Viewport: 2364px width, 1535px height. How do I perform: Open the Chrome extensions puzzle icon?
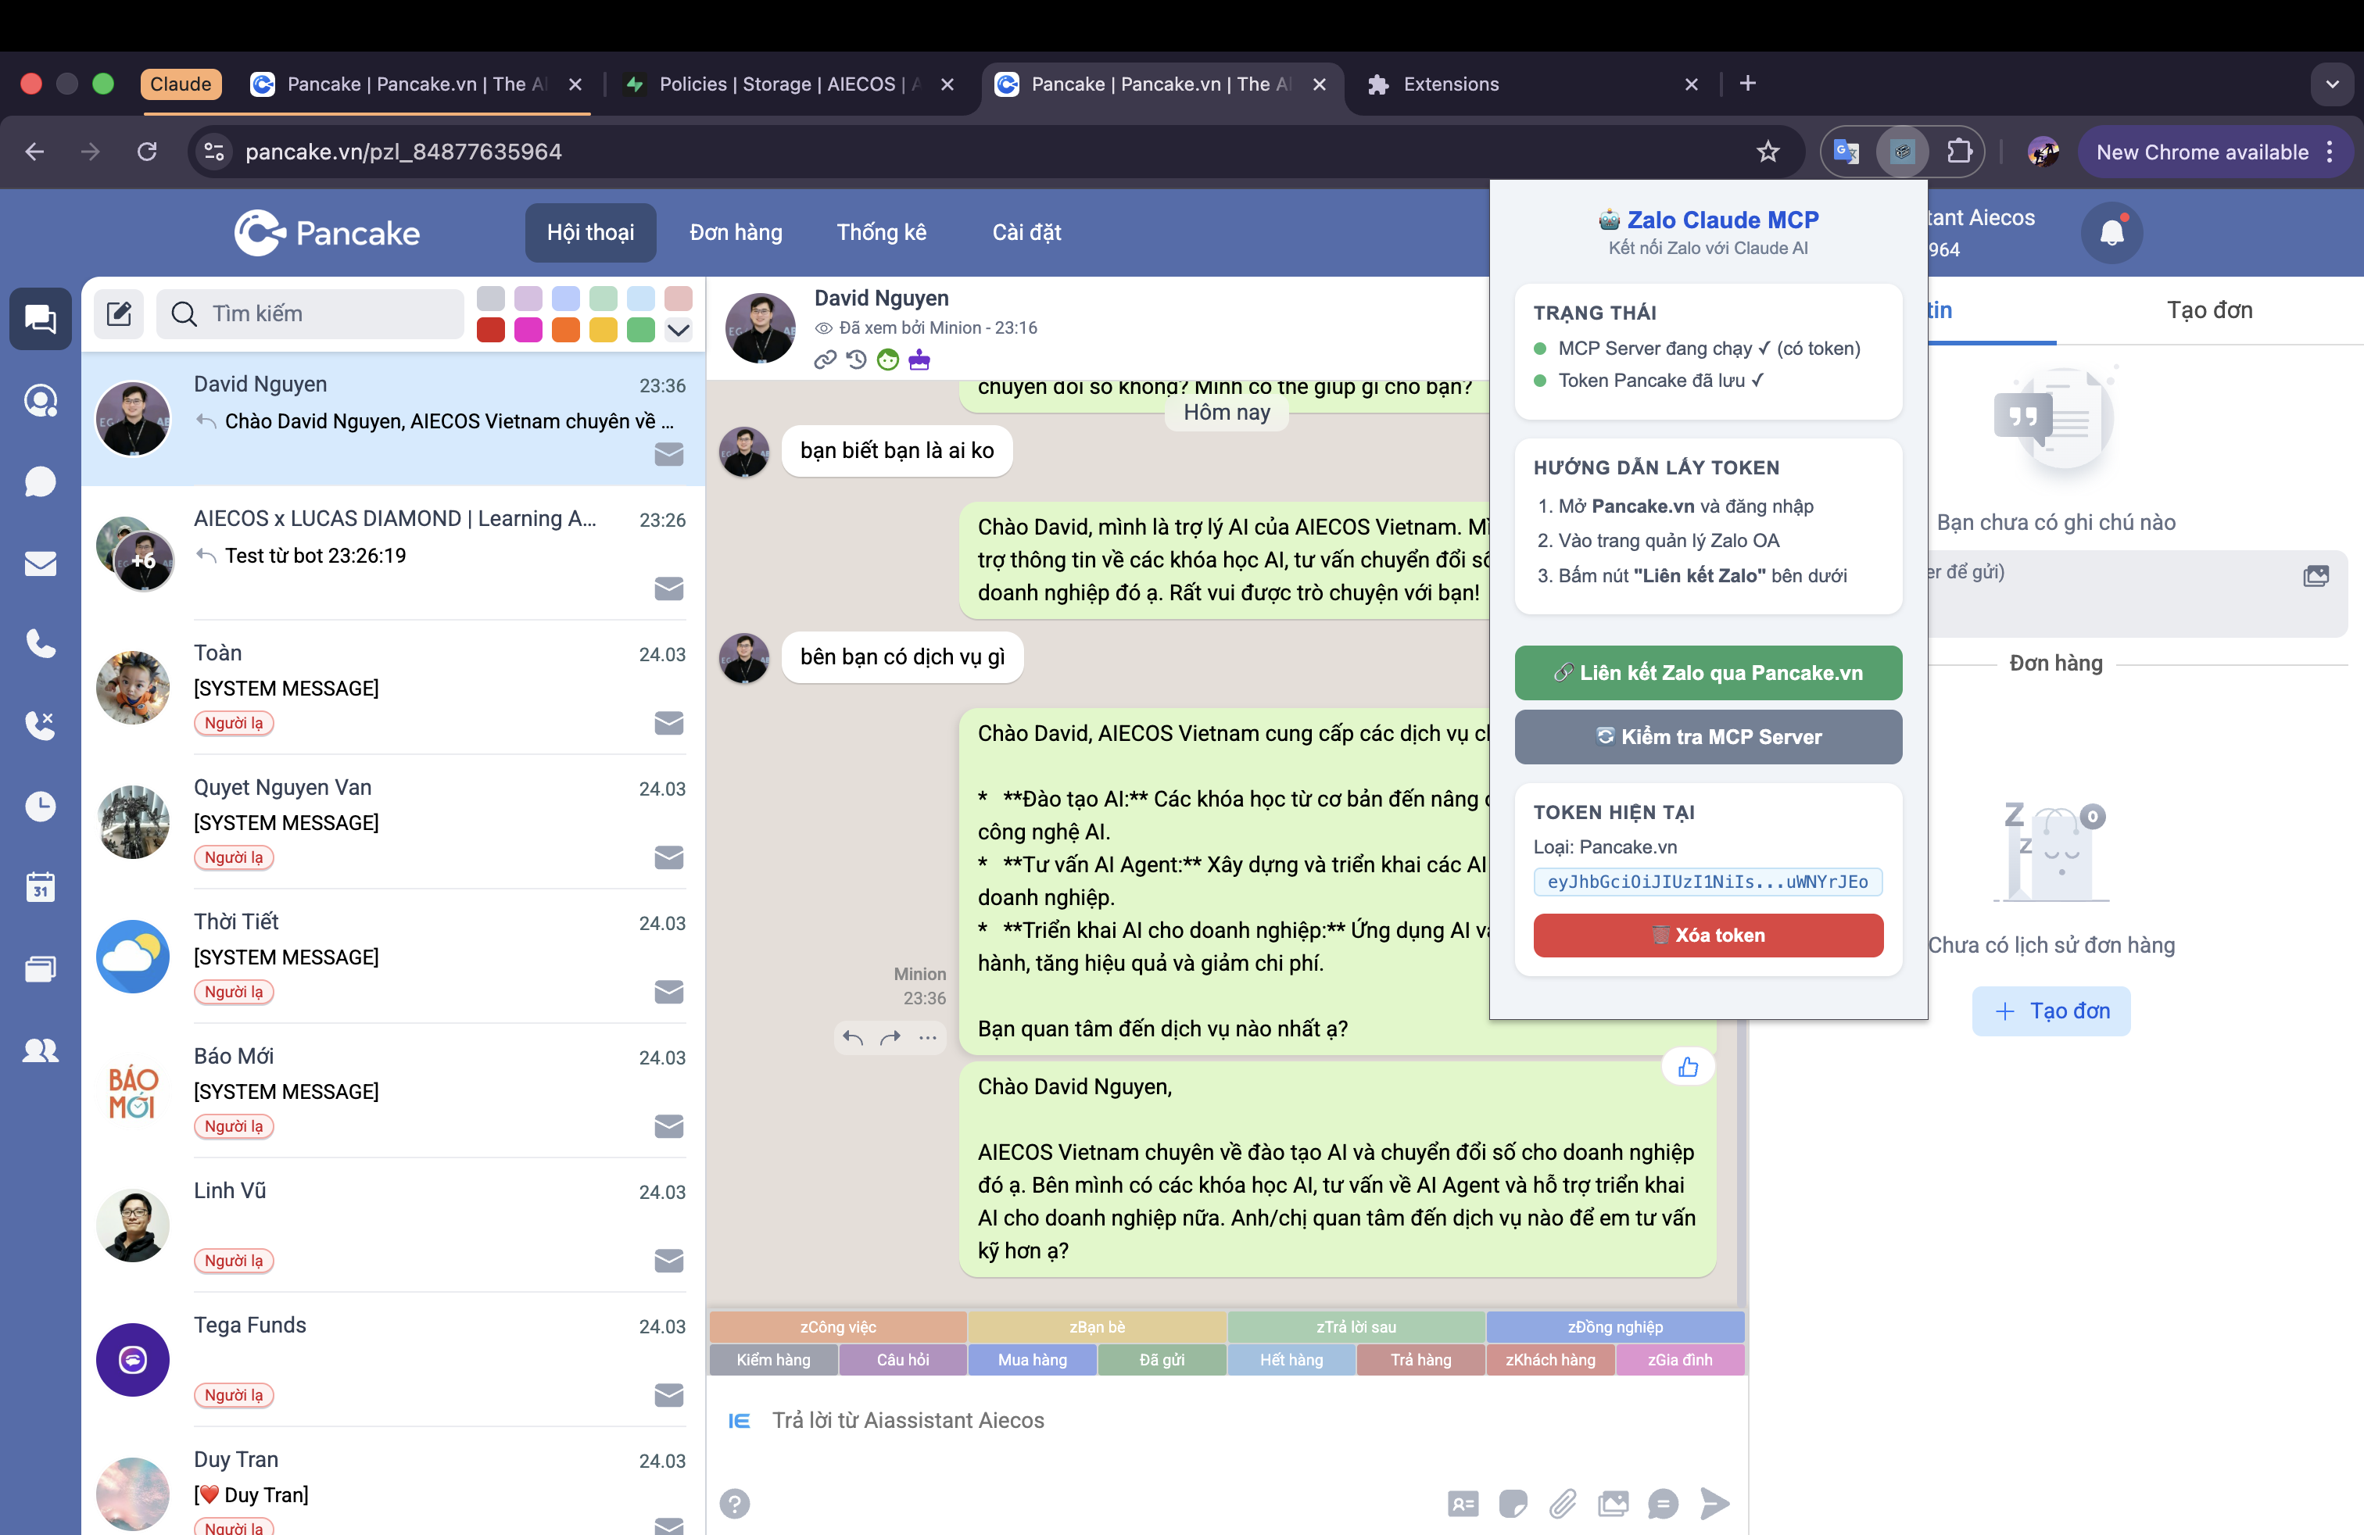coord(1959,152)
